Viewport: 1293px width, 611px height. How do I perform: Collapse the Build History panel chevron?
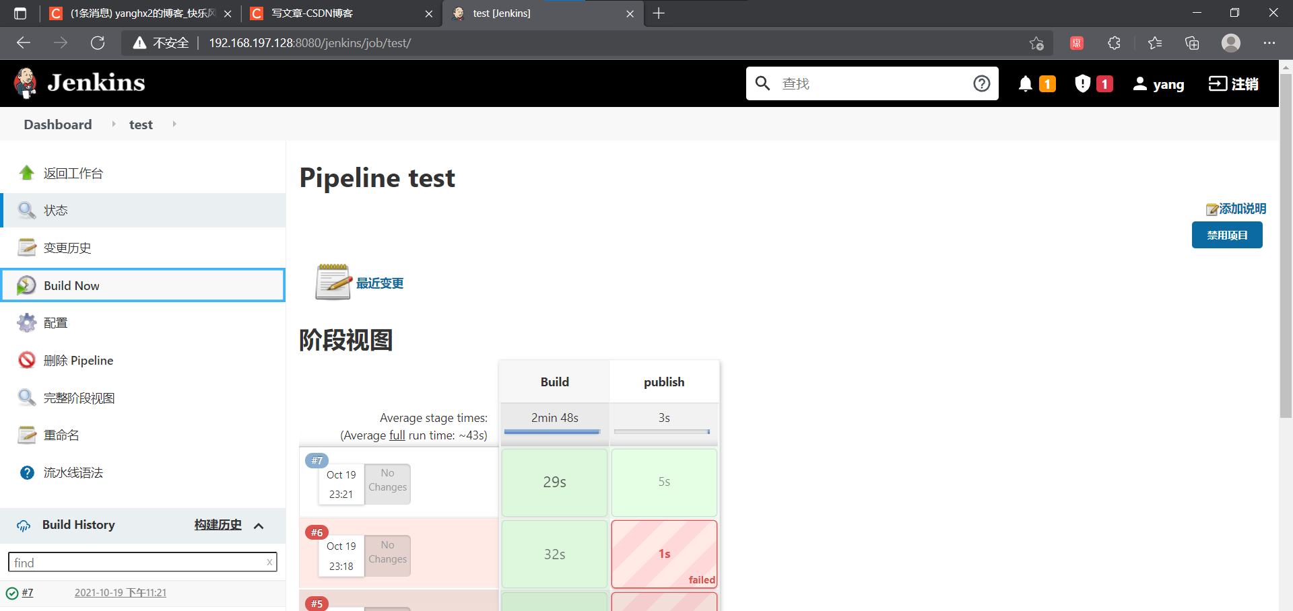pos(259,526)
